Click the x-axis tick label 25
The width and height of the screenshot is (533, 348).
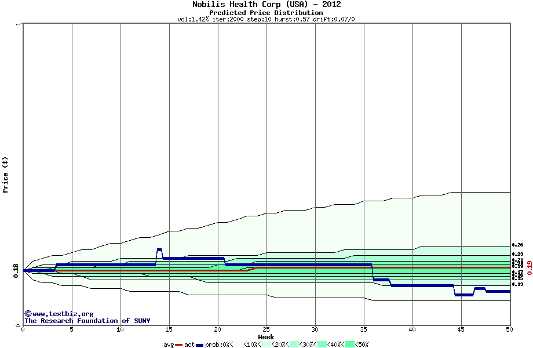pyautogui.click(x=266, y=329)
